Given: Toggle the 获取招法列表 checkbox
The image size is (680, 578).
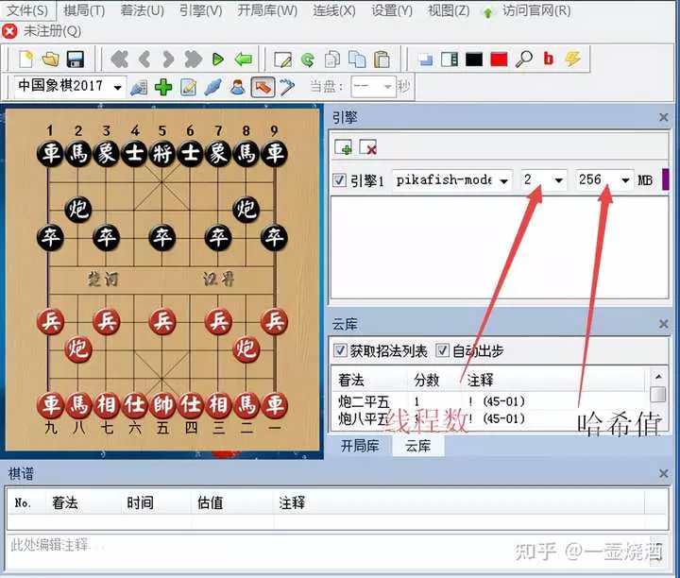Looking at the screenshot, I should point(340,350).
